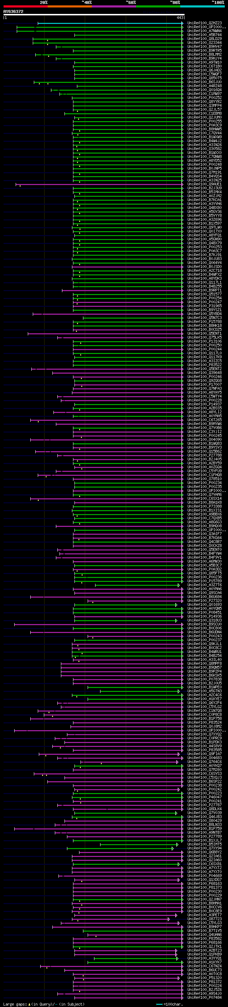The image size is (228, 1007).
Task: Open the hit UniRef100_B1WQ83
Action: (x=204, y=444)
